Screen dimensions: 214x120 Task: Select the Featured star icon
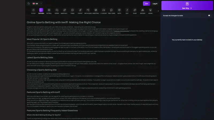coord(41,10)
